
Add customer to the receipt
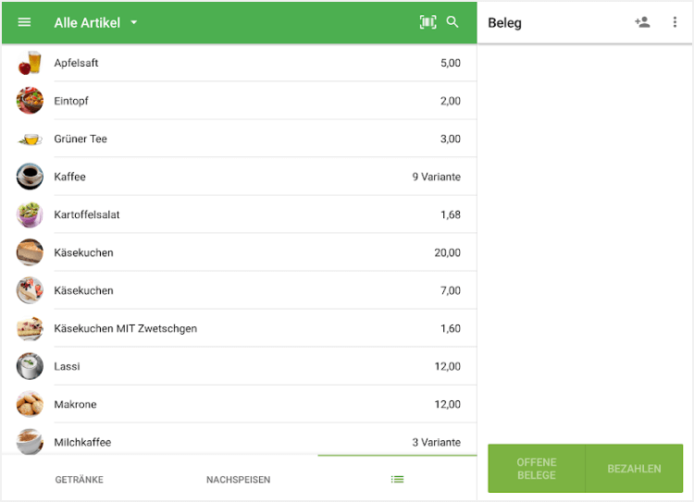click(x=642, y=22)
